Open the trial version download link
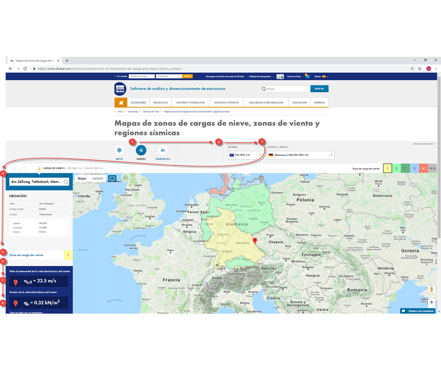The image size is (441, 371). [225, 77]
